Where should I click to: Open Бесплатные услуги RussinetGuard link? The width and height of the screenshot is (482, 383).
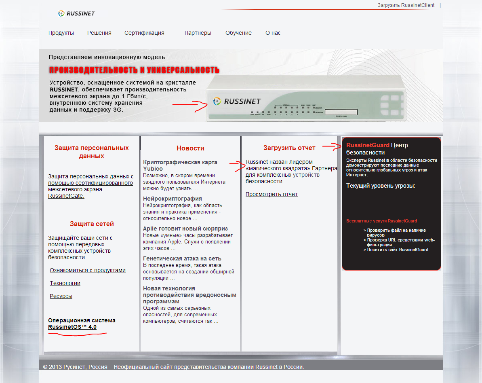pos(381,221)
